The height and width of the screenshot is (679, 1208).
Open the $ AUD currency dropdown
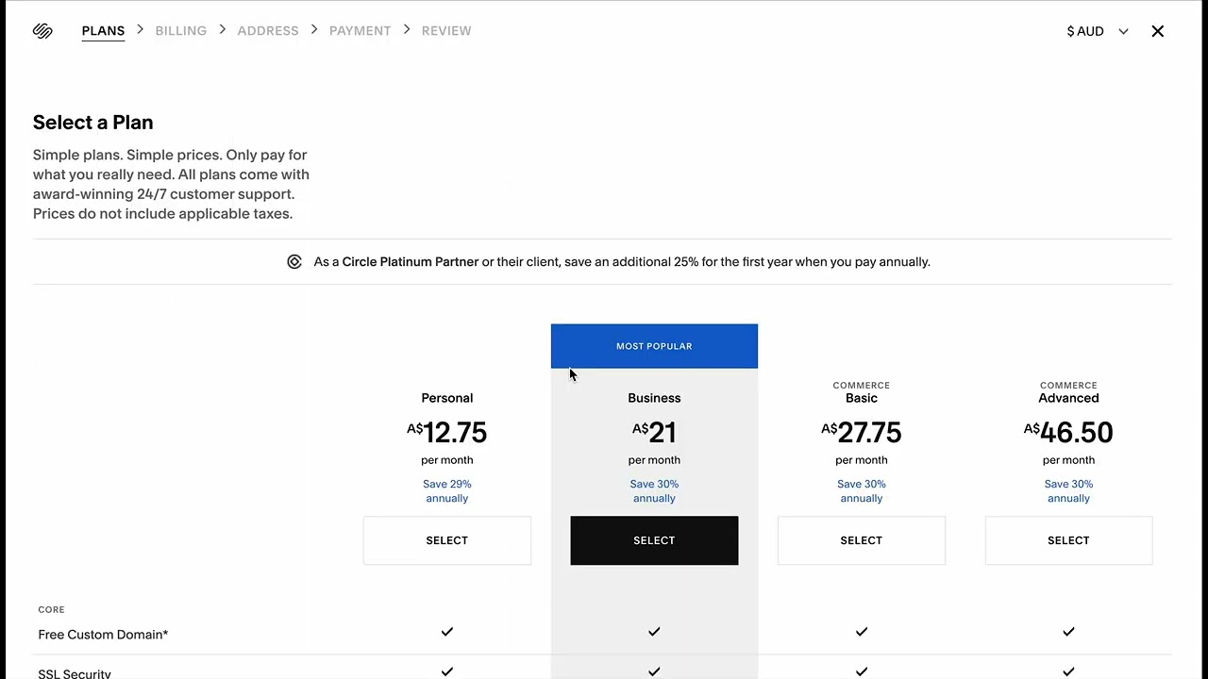(x=1097, y=31)
